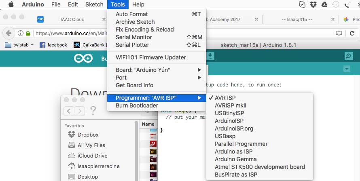Select the checked AVR ISP programmer

(x=260, y=98)
